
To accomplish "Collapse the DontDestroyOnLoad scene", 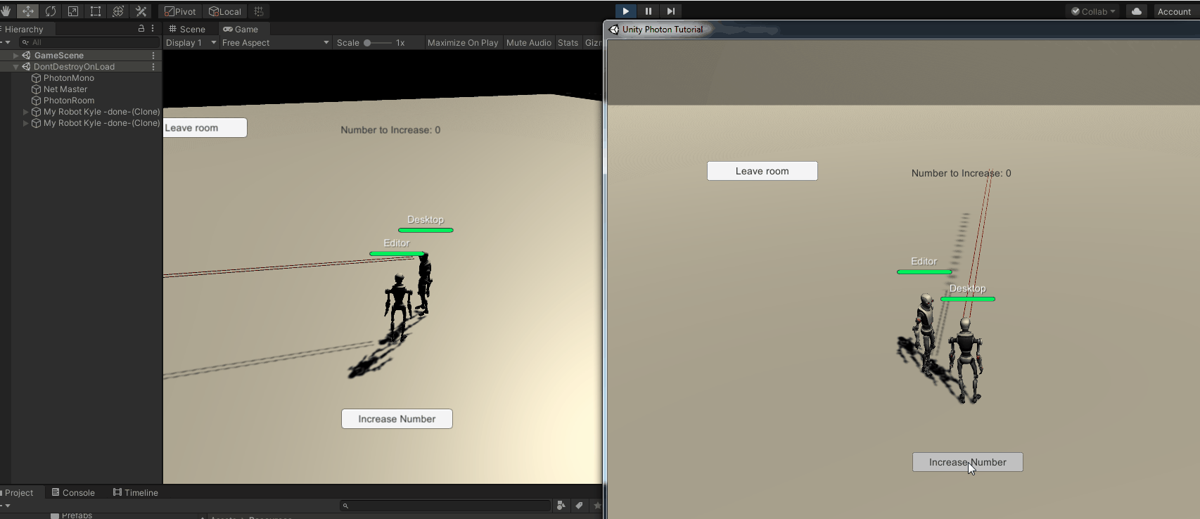I will [15, 67].
